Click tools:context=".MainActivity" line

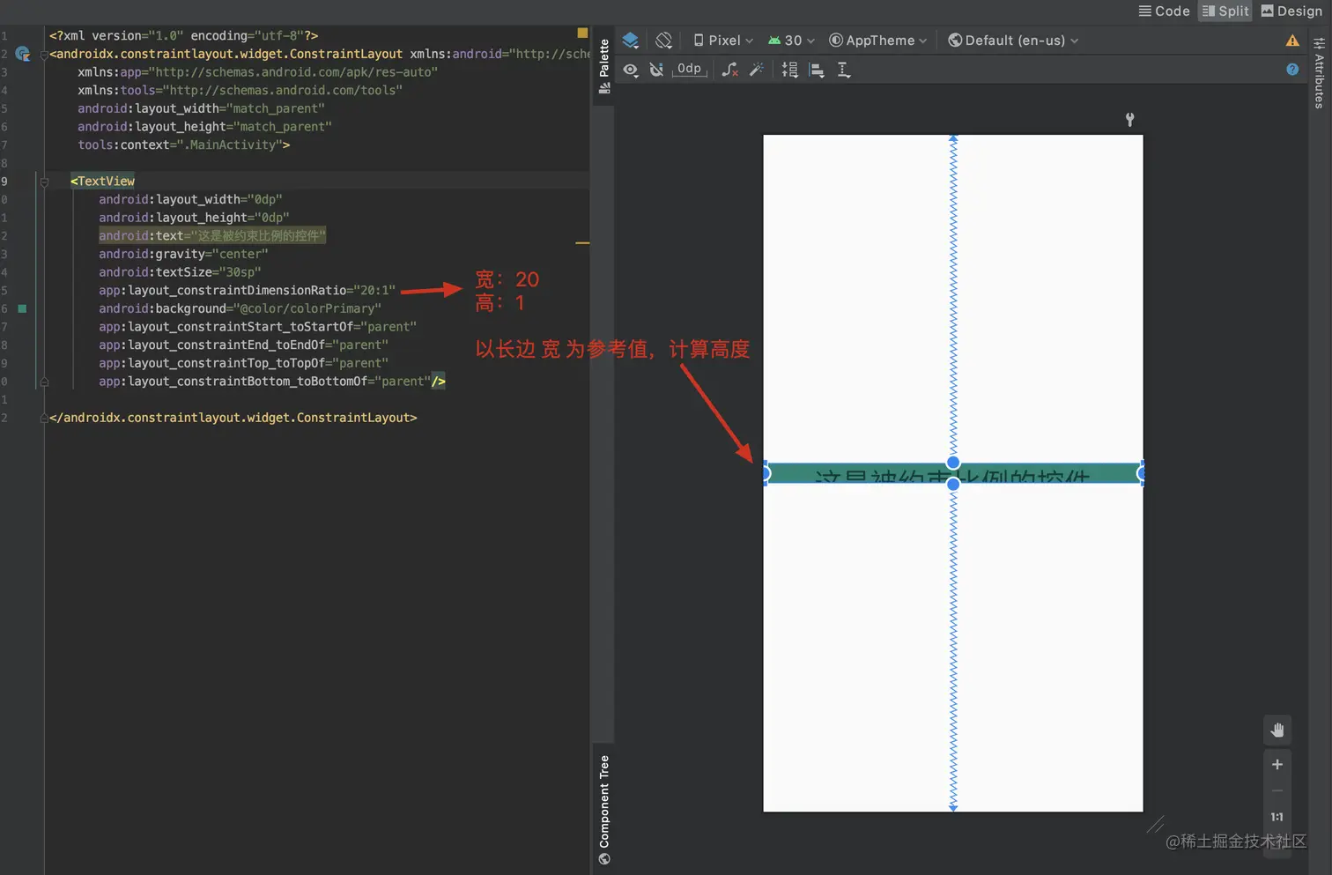coord(183,145)
